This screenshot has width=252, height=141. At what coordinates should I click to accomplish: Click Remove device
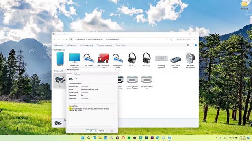[x=121, y=45]
